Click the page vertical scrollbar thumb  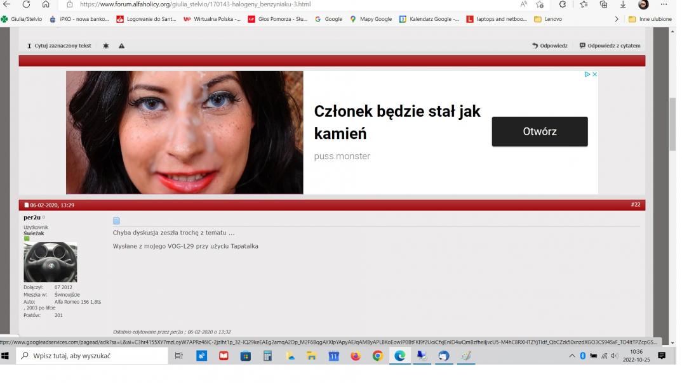672,124
